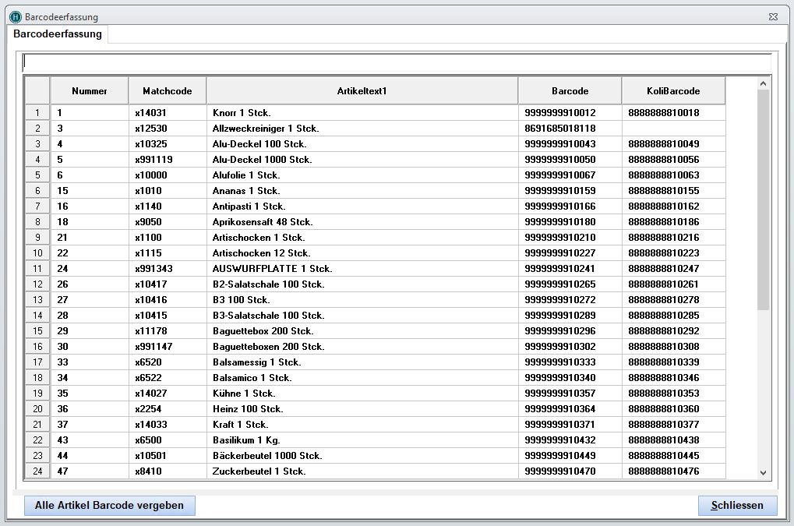Click the KoliBarcode column header
The width and height of the screenshot is (794, 526).
[x=673, y=91]
